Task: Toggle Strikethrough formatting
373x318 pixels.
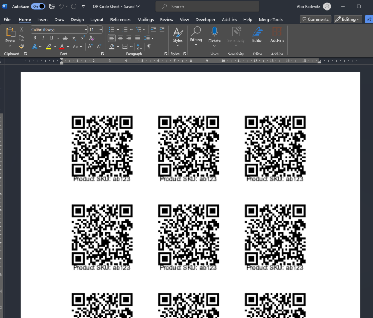Action: 65,38
